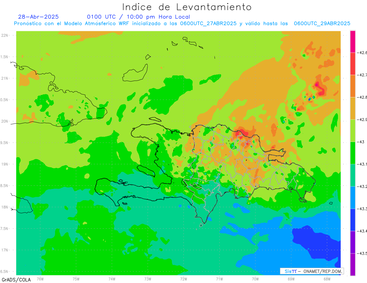
Task: Click latitude label '17N'
Action: click(x=5, y=250)
